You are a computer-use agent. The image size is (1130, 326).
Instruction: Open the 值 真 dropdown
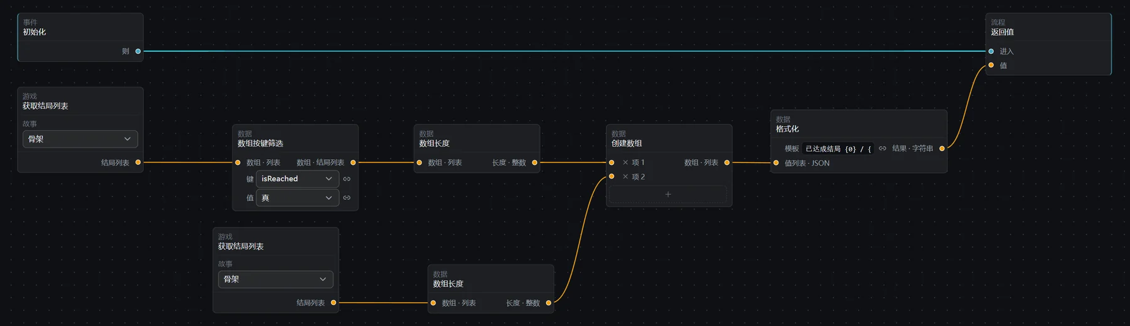(x=298, y=197)
